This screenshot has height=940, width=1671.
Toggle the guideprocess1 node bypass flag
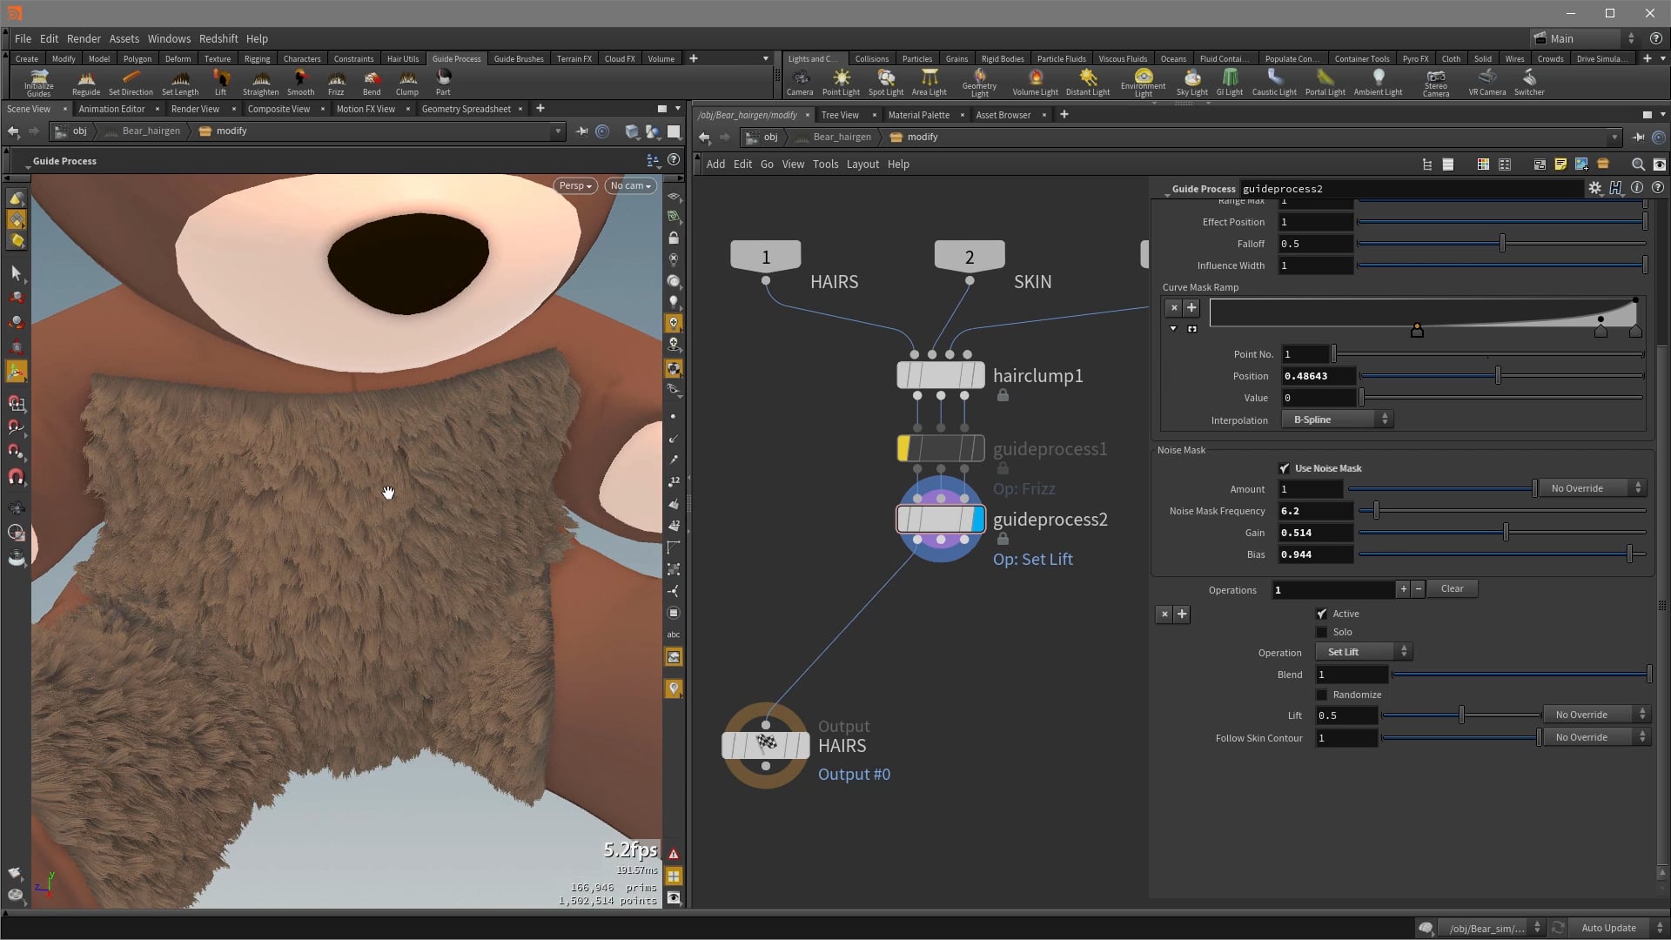[x=903, y=449]
